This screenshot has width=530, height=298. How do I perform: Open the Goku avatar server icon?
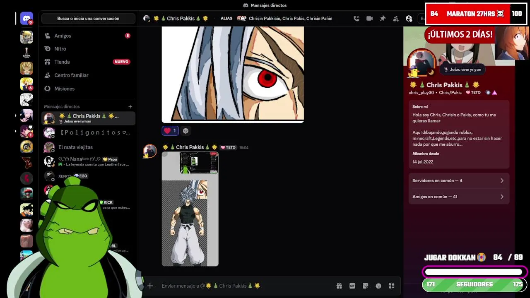(x=26, y=210)
